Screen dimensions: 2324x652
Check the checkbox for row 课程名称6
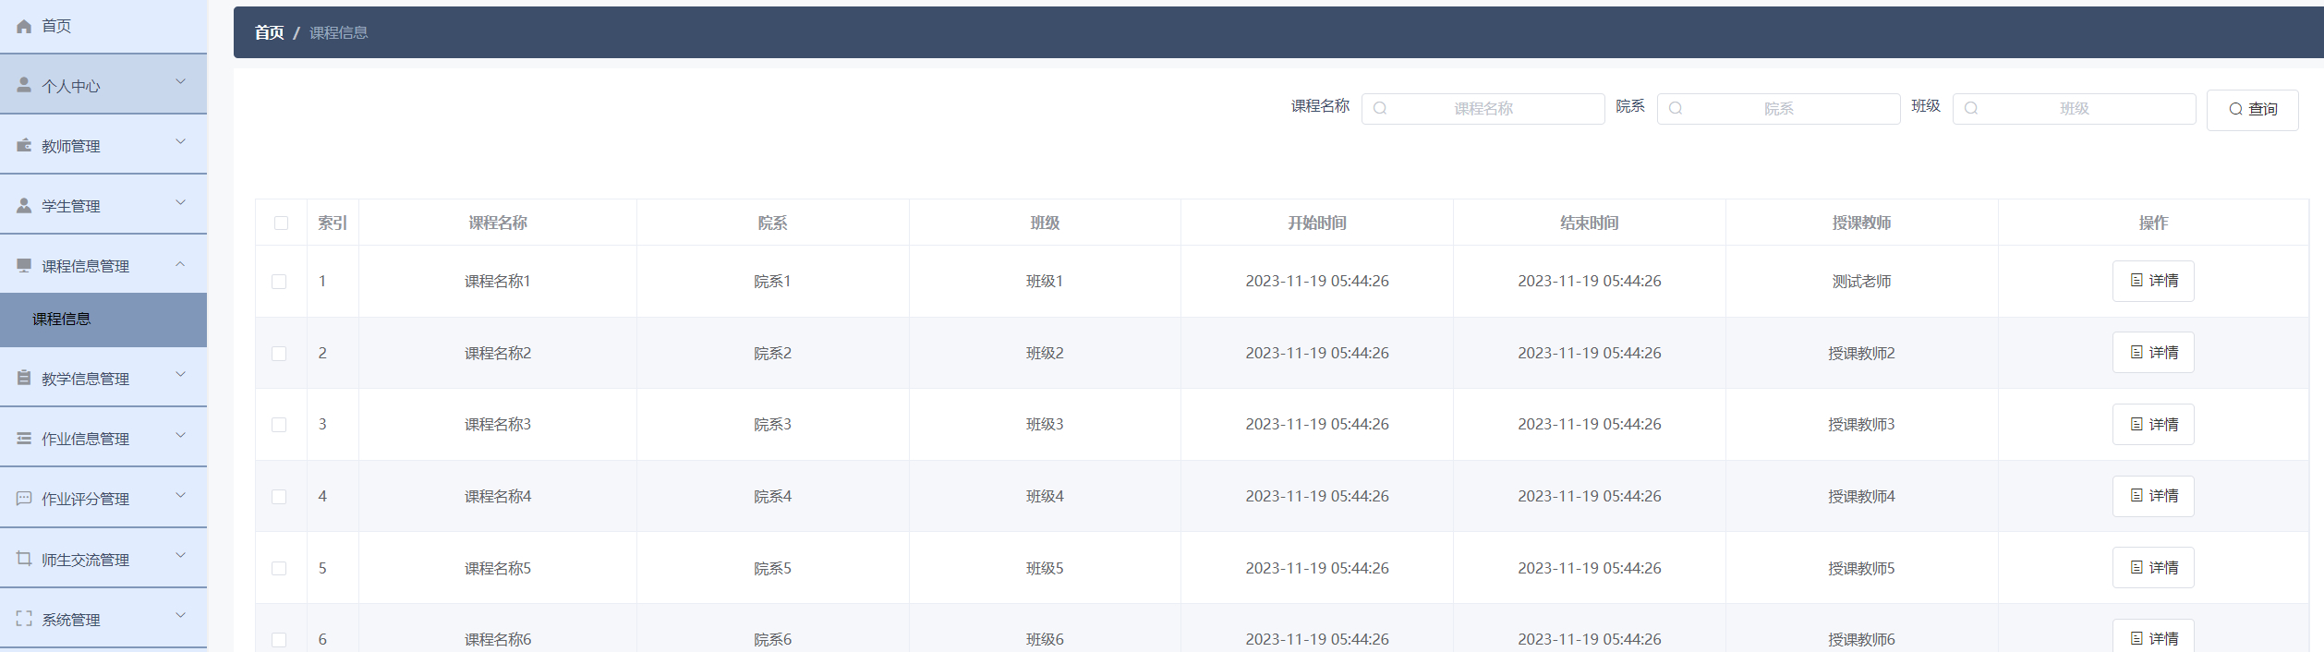coord(279,640)
